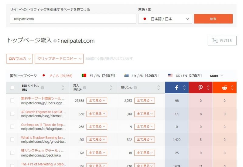Click the Pinterest column header icon
The height and width of the screenshot is (167, 243).
click(200, 88)
